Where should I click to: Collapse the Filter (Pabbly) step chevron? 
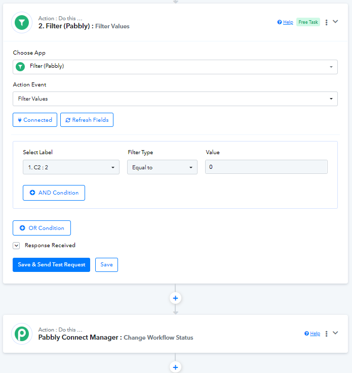[x=335, y=22]
